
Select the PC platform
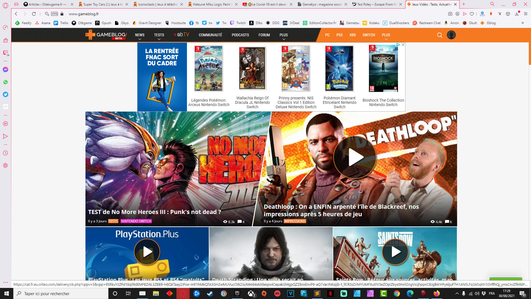tap(327, 35)
